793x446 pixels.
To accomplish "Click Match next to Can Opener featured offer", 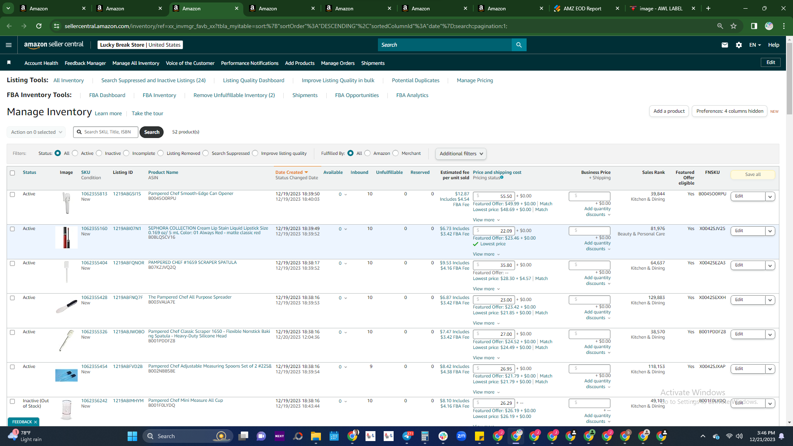I will coord(546,204).
